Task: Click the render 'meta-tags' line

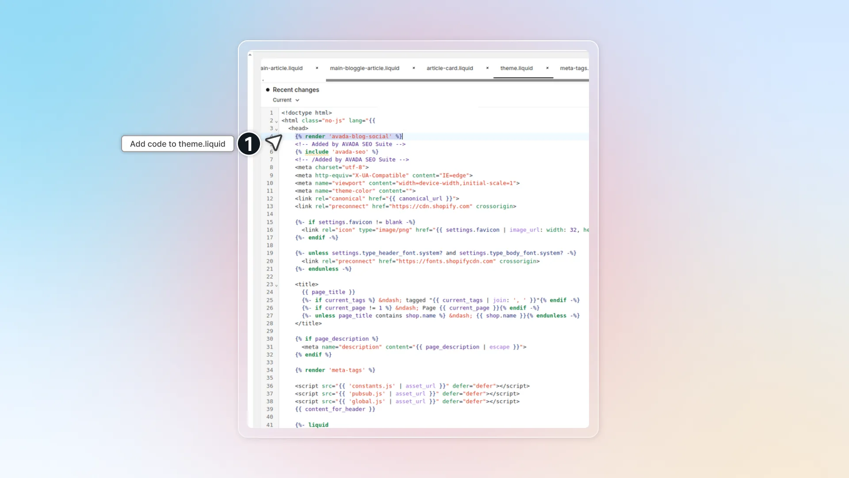Action: coord(335,370)
